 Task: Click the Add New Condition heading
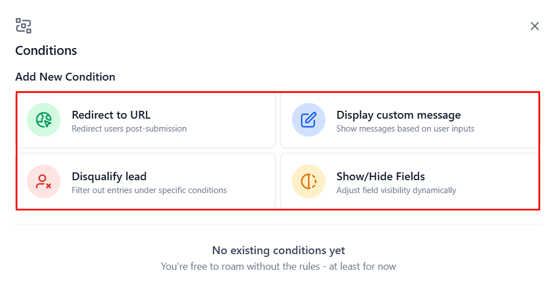tap(65, 77)
